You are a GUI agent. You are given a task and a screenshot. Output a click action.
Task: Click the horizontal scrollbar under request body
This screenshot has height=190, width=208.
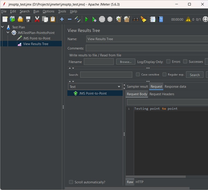click(x=156, y=176)
